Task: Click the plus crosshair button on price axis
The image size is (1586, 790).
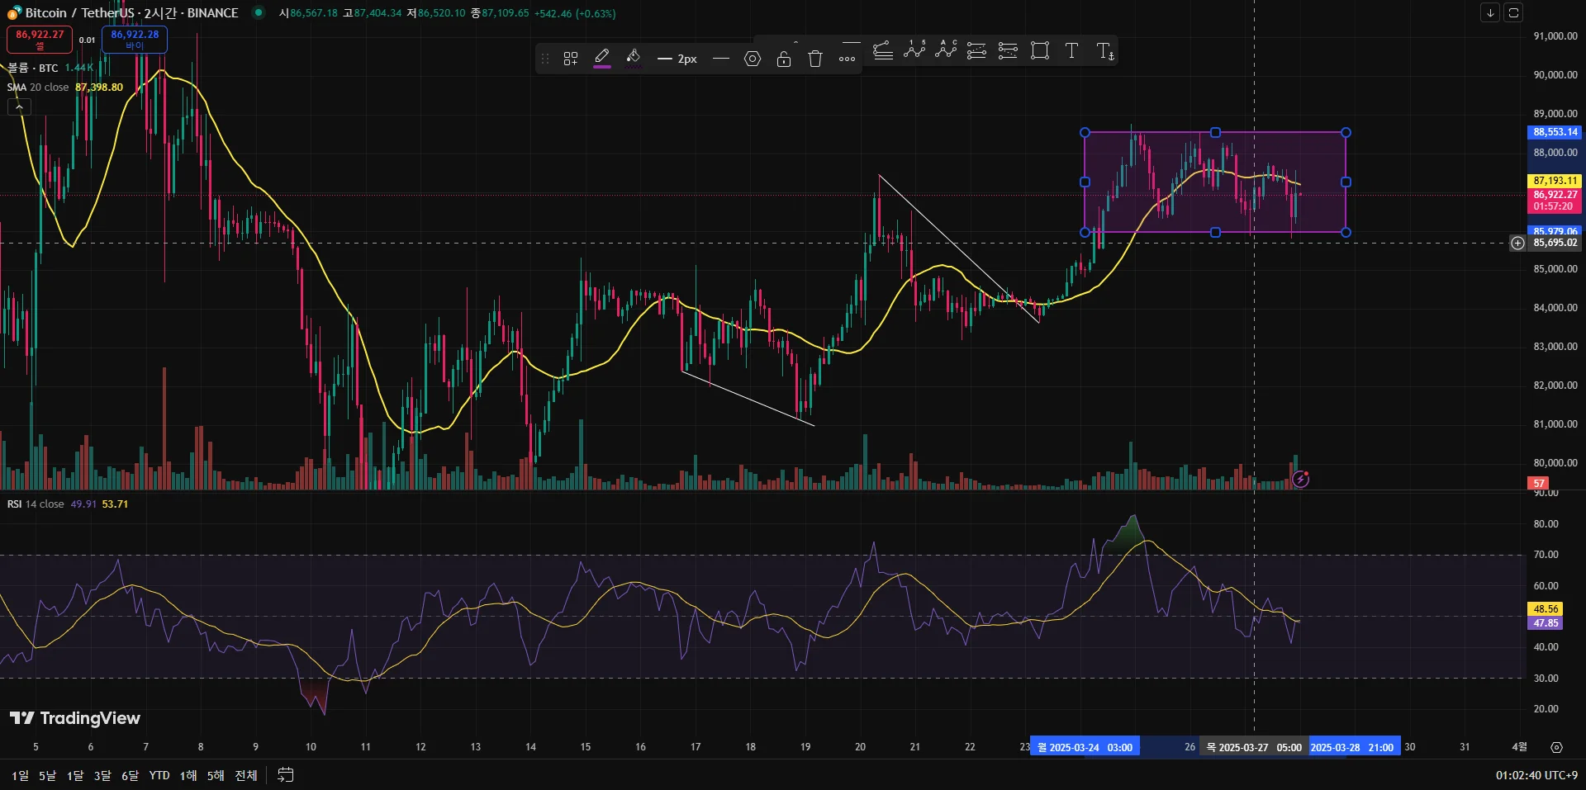Action: (x=1517, y=243)
